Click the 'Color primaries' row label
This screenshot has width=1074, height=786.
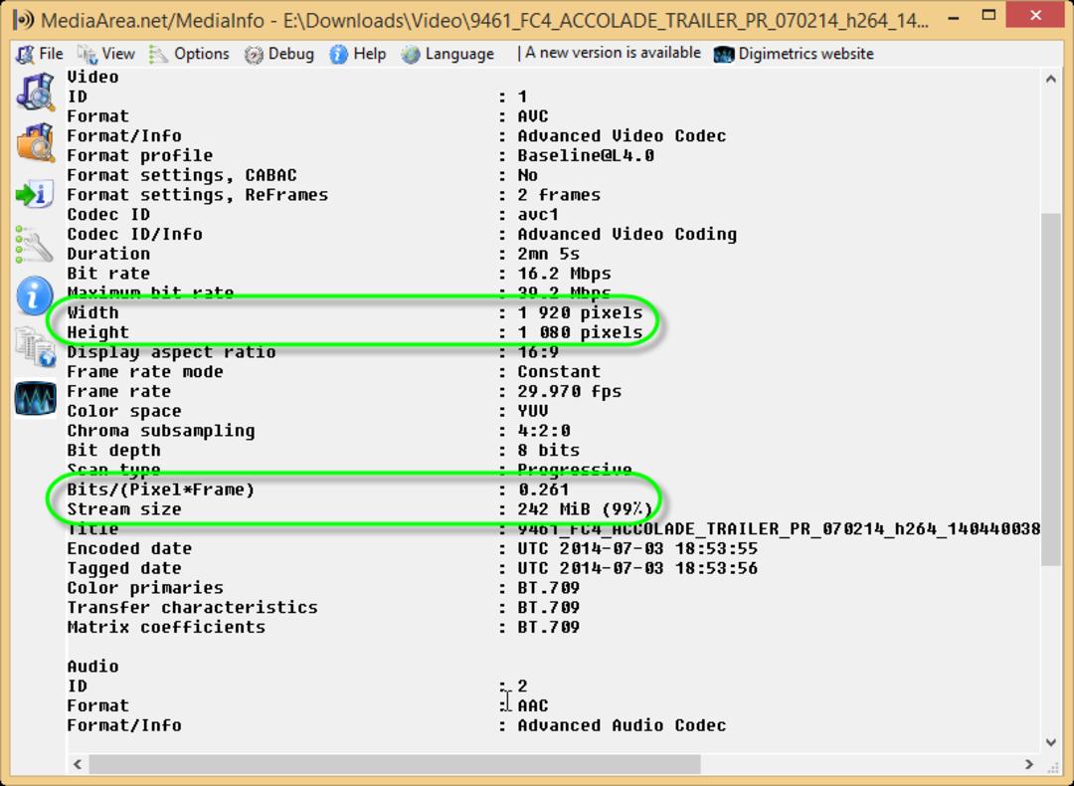(x=145, y=588)
